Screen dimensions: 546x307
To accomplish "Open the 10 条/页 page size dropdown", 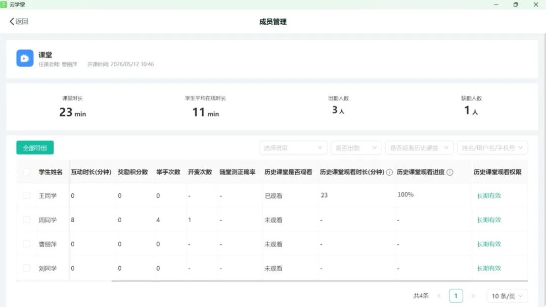I will (507, 296).
